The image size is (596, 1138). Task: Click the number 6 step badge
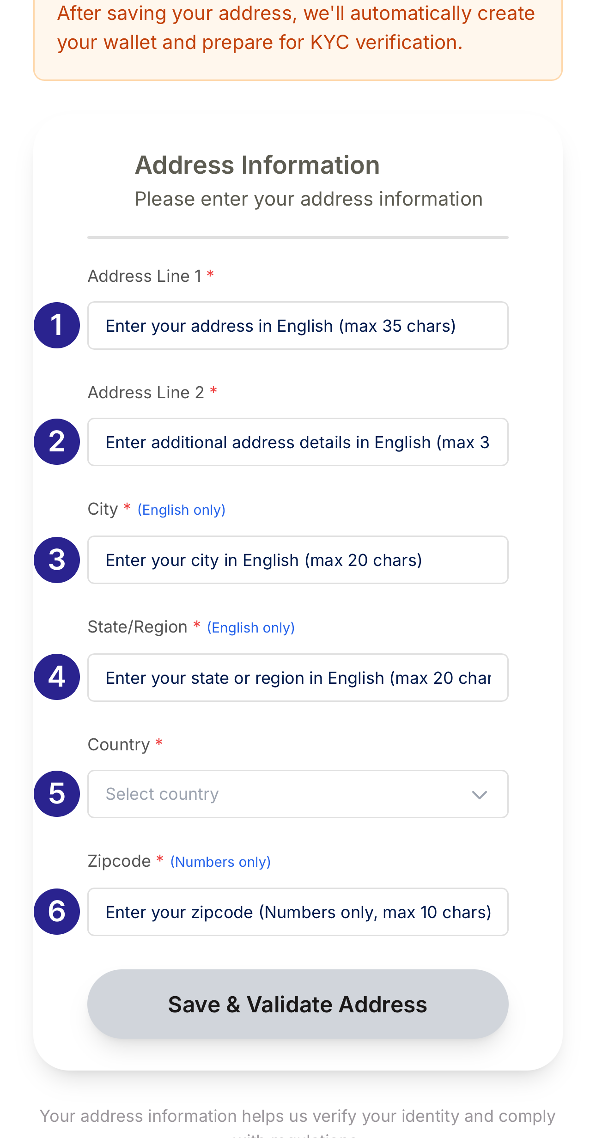(x=57, y=912)
